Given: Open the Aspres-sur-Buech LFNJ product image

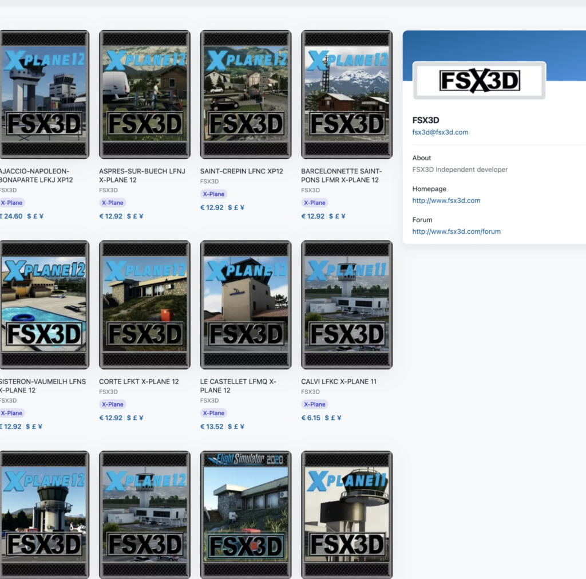Looking at the screenshot, I should (x=145, y=94).
